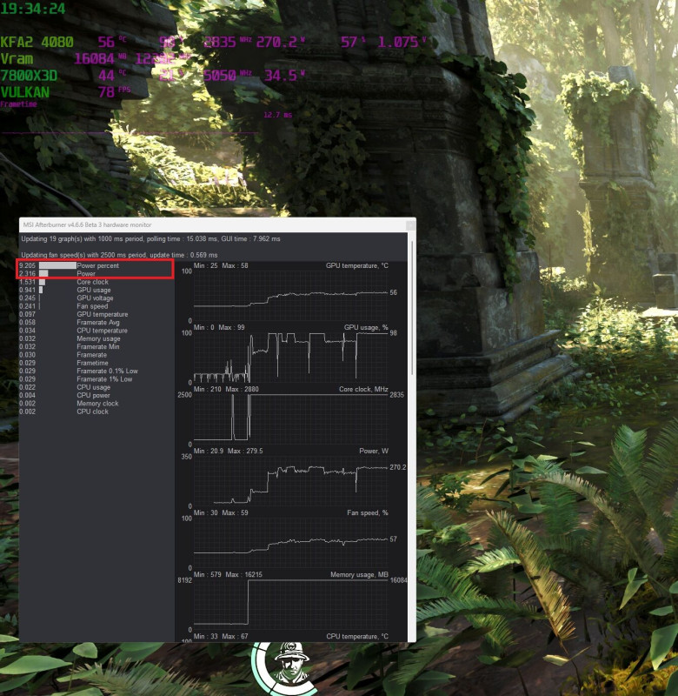The image size is (678, 696).
Task: Select the CPU temperature row in polling list
Action: click(x=96, y=331)
